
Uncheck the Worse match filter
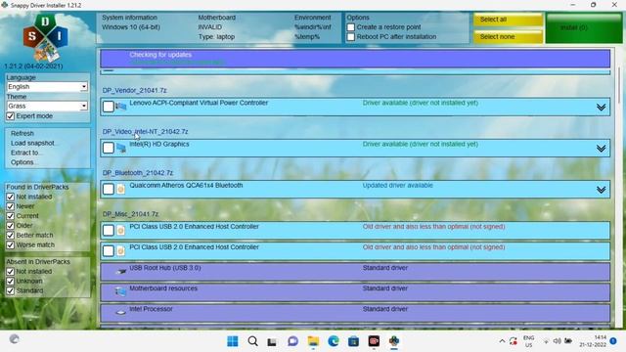[11, 244]
